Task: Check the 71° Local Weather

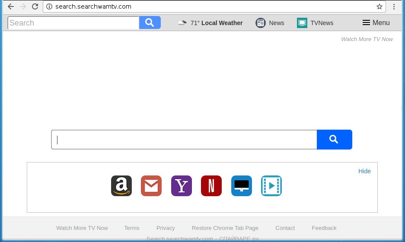Action: coord(210,23)
